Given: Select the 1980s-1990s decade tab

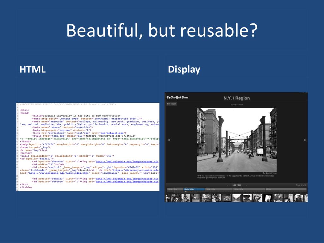Looking at the screenshot, I should point(249,189).
